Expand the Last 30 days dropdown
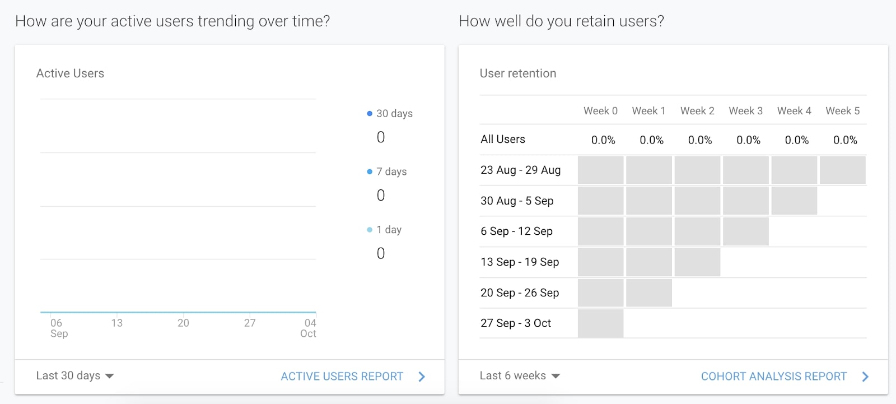Image resolution: width=896 pixels, height=404 pixels. 75,376
